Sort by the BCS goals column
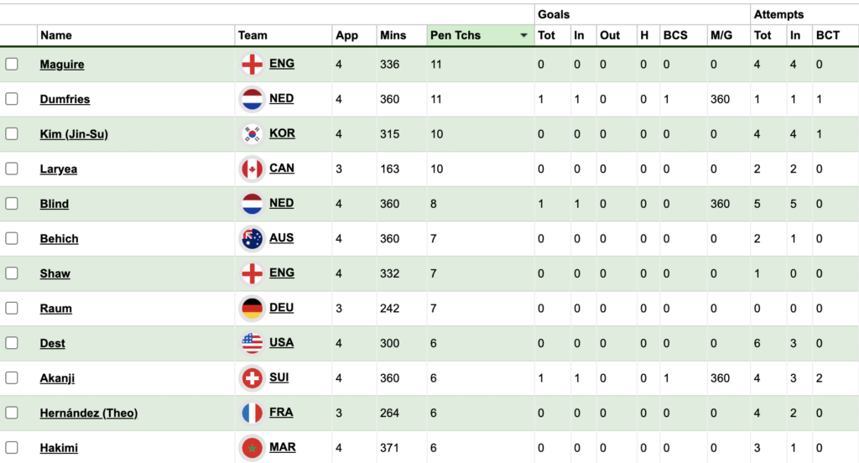Screen dimensions: 859x463 (x=674, y=35)
